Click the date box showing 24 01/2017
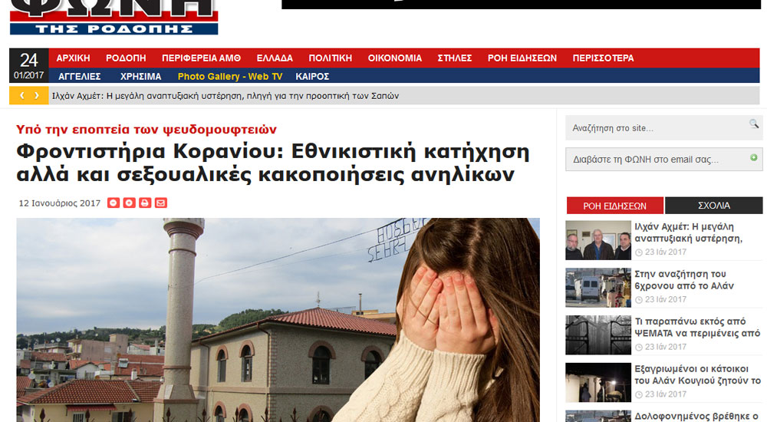This screenshot has height=422, width=767. [x=29, y=65]
